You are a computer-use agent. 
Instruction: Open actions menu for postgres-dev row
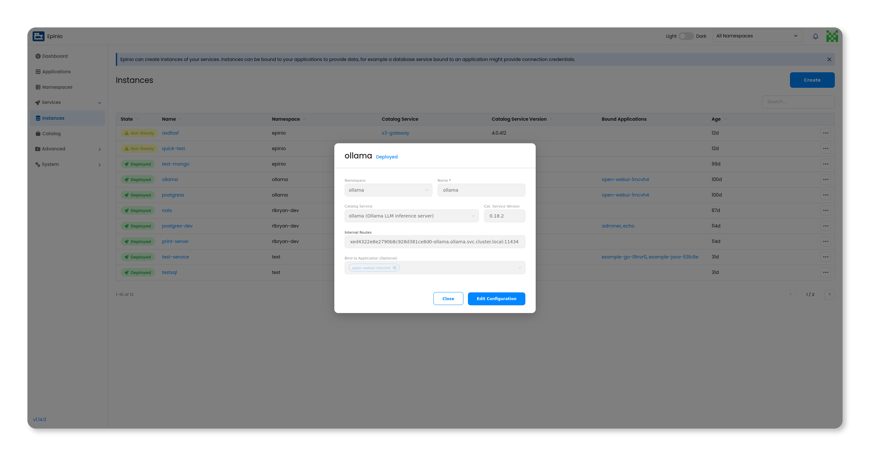coord(825,226)
